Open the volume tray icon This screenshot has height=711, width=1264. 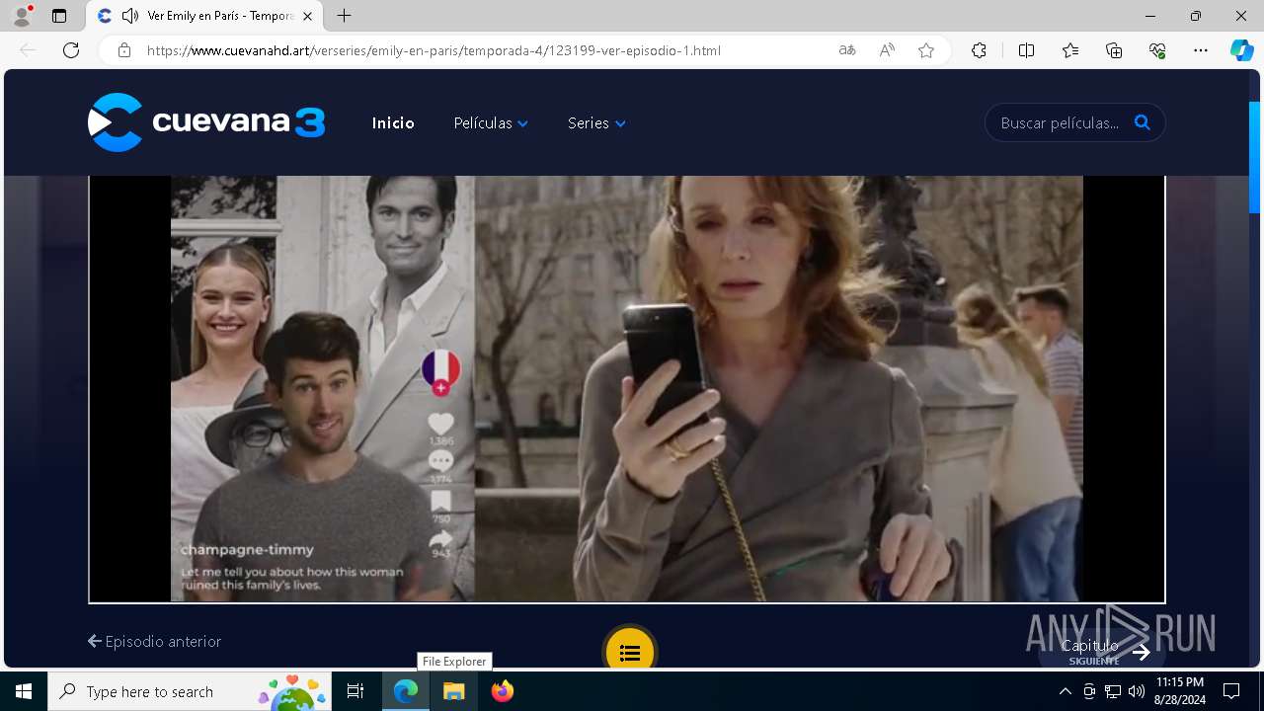(1137, 691)
